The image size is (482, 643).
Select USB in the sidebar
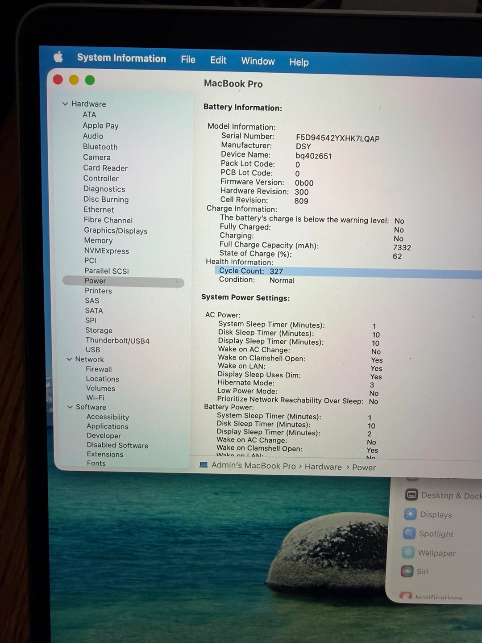[93, 350]
